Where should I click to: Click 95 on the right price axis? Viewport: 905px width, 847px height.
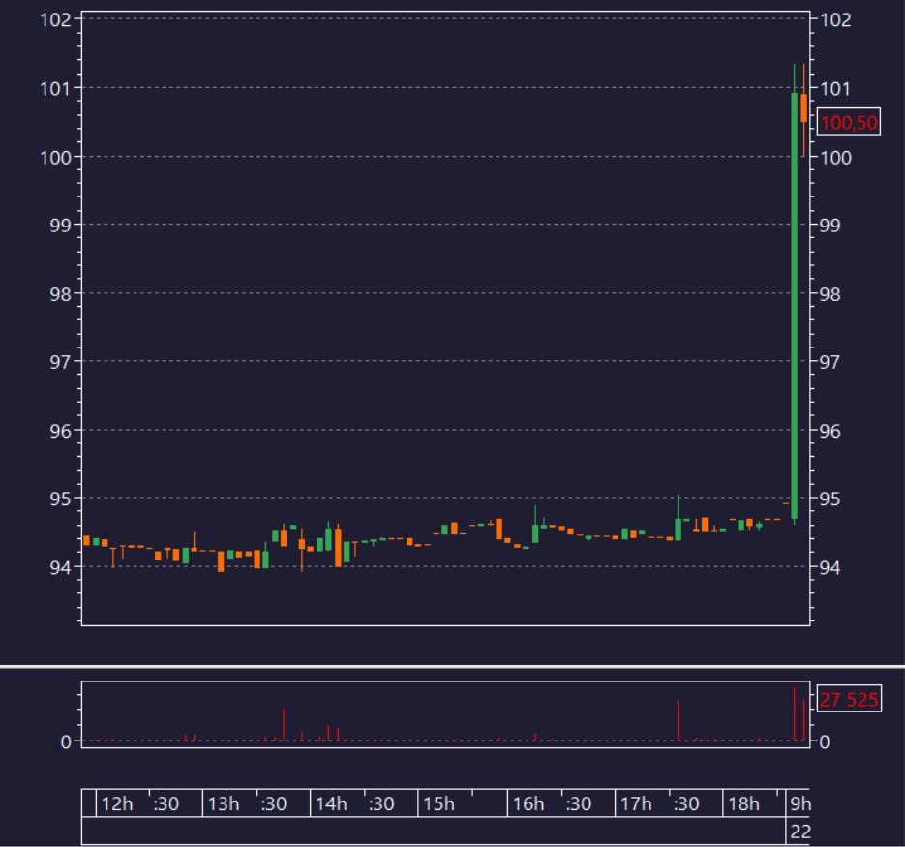(830, 499)
